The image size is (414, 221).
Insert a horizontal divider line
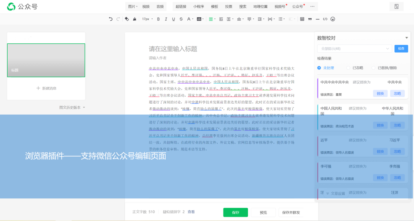(x=318, y=19)
